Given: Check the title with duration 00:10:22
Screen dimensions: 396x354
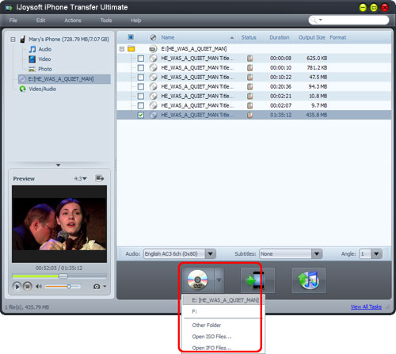Looking at the screenshot, I should [x=141, y=78].
